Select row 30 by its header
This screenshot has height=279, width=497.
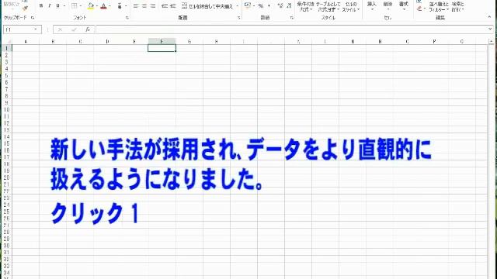(7, 246)
